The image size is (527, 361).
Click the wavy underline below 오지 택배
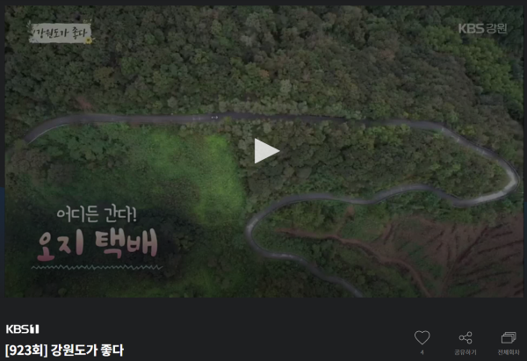point(97,268)
